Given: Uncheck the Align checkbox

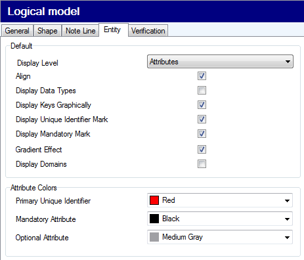Looking at the screenshot, I should tap(202, 76).
